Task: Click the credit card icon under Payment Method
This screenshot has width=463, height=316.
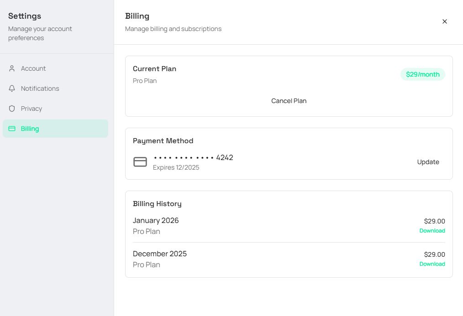Action: tap(140, 162)
